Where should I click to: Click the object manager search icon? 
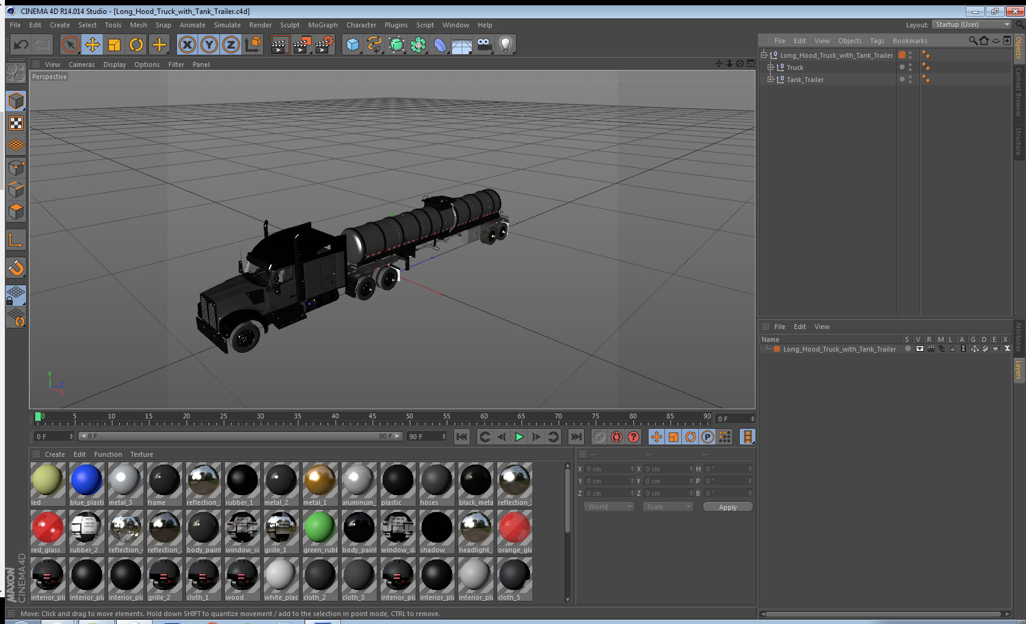973,41
